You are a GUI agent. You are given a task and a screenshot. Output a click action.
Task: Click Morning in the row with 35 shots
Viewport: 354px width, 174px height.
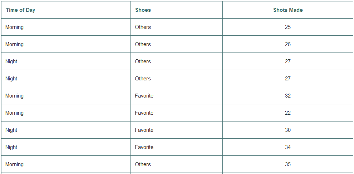pos(15,164)
